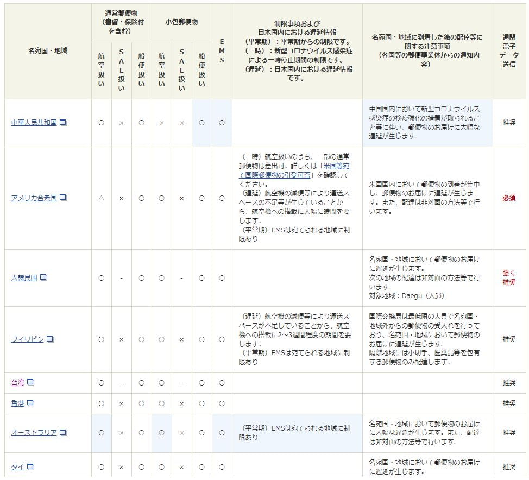
Task: Click the external window icon beside 大韓民国
Action: click(x=43, y=277)
